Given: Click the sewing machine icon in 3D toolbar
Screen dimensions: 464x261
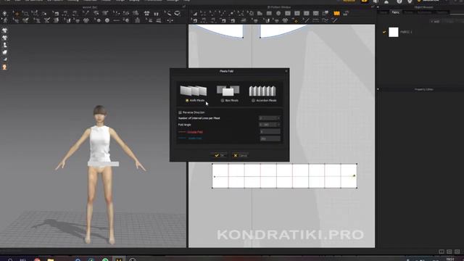Looking at the screenshot, I should point(57,13).
